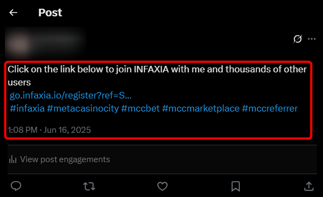The image size is (323, 197).
Task: Follow the #mccbet hashtag link
Action: point(140,108)
